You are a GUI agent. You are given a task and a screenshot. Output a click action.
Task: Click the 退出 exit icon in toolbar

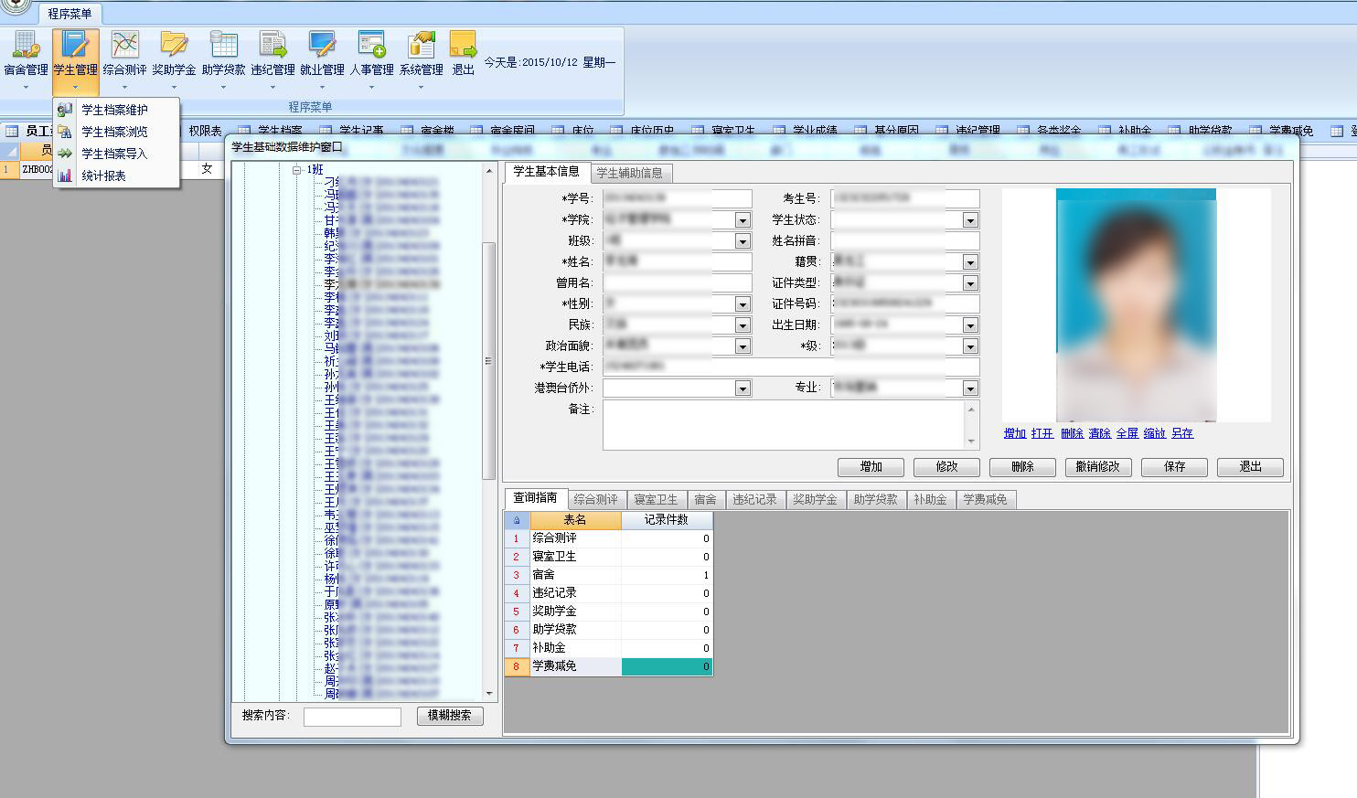[x=463, y=46]
